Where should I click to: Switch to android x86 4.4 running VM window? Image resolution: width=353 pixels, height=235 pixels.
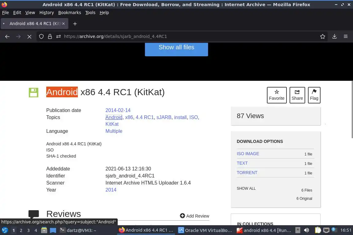pos(264,230)
